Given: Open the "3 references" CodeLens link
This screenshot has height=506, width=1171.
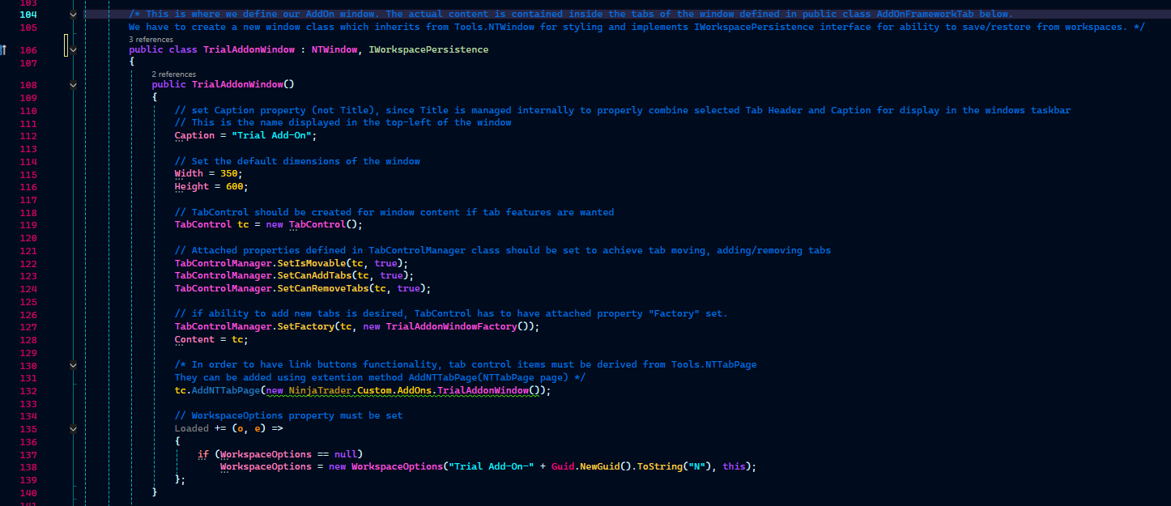Looking at the screenshot, I should point(151,39).
